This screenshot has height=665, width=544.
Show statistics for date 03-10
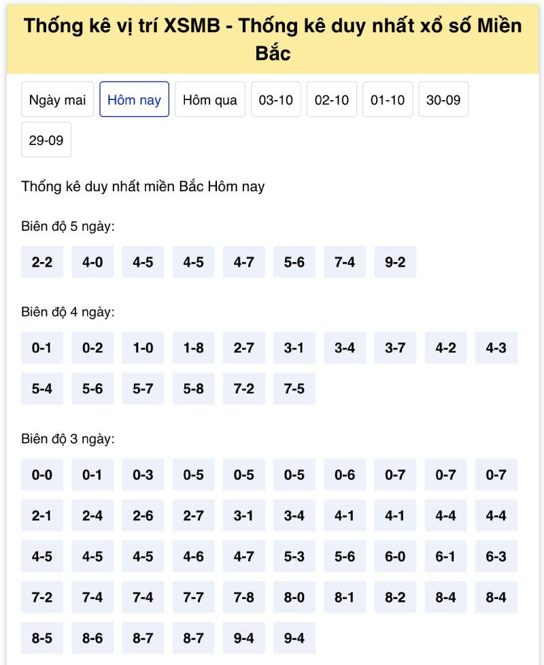click(x=276, y=100)
